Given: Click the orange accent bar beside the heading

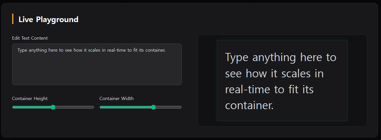Looking at the screenshot, I should 13,19.
